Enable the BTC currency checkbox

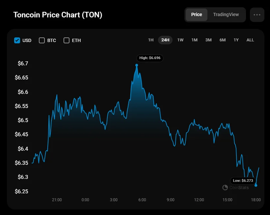[42, 40]
